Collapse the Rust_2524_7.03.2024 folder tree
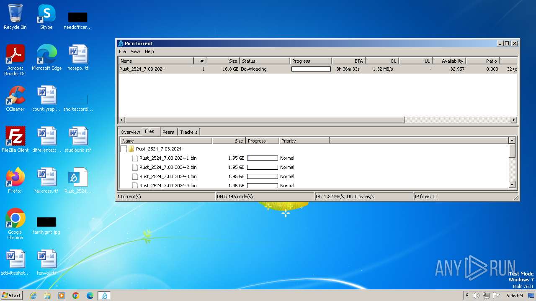This screenshot has width=536, height=301. click(124, 149)
